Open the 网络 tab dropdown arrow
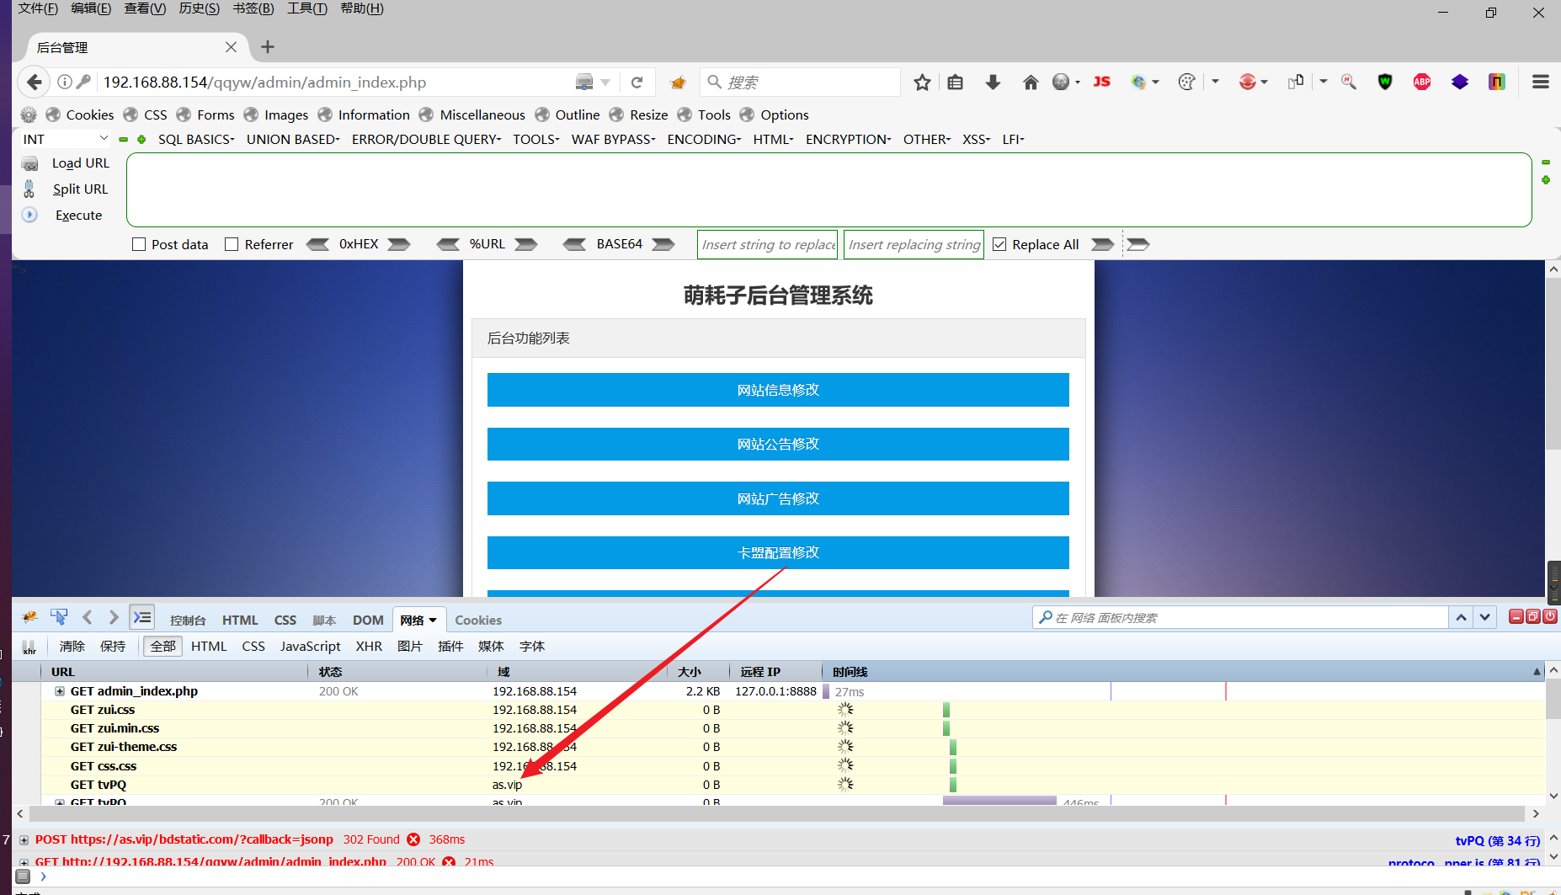Screen dimensions: 1561x895 pos(433,621)
